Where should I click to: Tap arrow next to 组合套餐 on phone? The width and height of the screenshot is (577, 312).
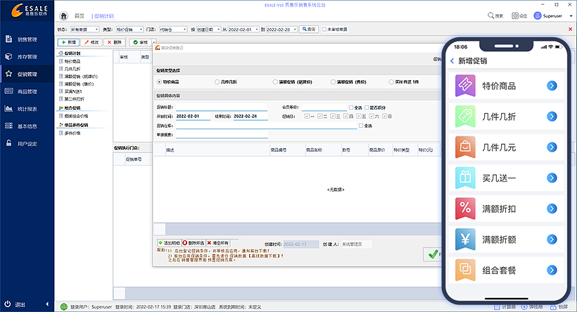(x=552, y=268)
